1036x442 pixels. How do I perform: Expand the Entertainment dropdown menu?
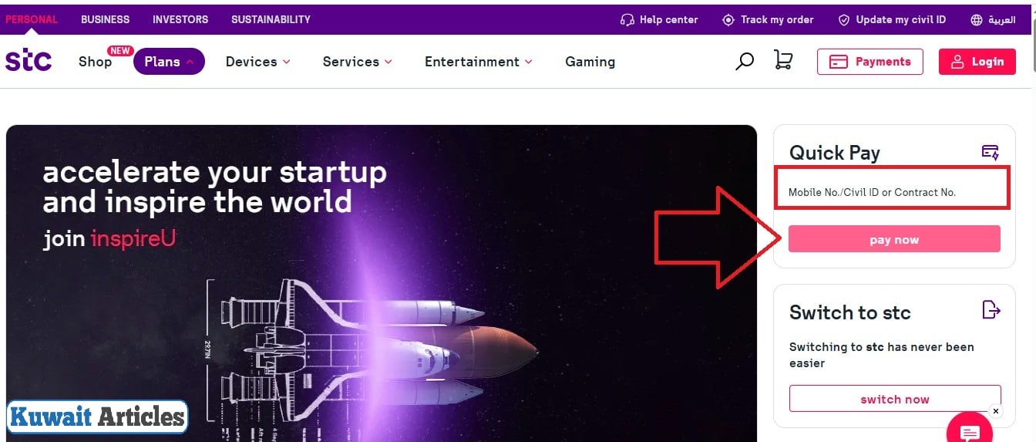coord(478,62)
